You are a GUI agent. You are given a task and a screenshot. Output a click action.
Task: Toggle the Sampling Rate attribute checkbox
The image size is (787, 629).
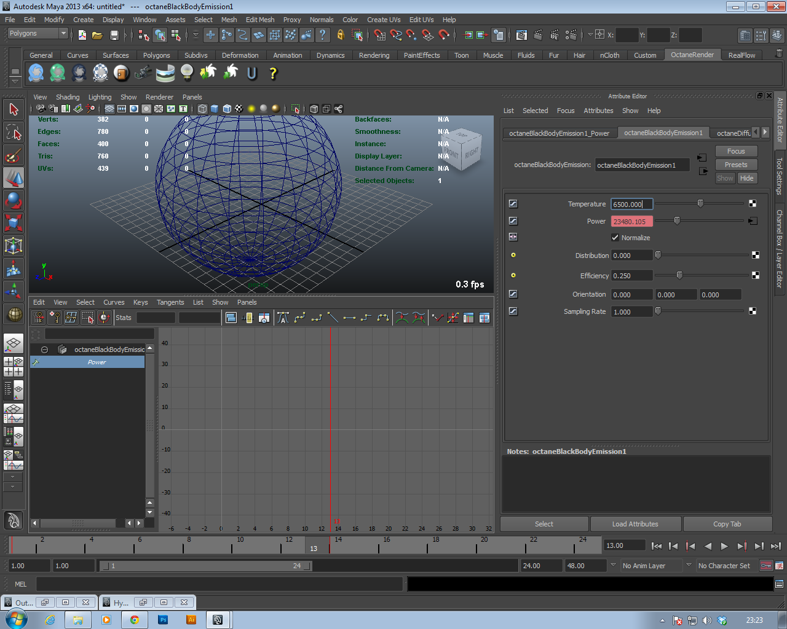click(513, 311)
